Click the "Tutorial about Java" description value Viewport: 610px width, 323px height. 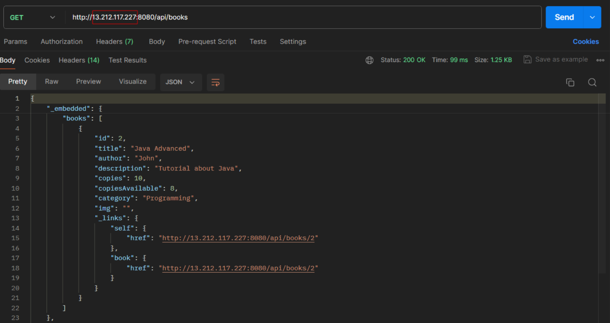(x=197, y=168)
